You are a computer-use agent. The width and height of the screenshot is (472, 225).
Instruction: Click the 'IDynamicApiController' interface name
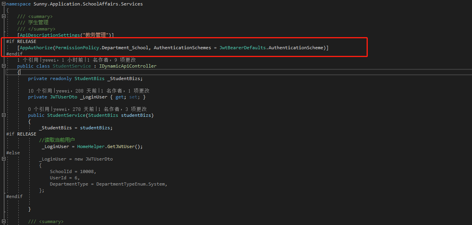pos(128,66)
